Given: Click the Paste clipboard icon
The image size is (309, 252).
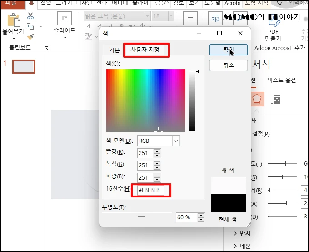Looking at the screenshot, I should pos(14,20).
